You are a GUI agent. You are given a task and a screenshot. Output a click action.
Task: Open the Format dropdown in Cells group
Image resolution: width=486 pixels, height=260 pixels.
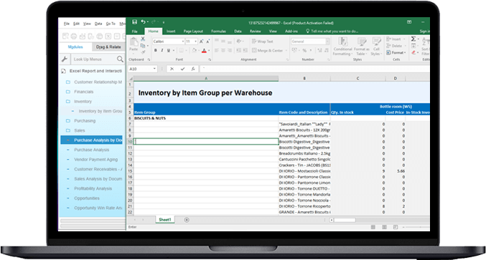396,52
